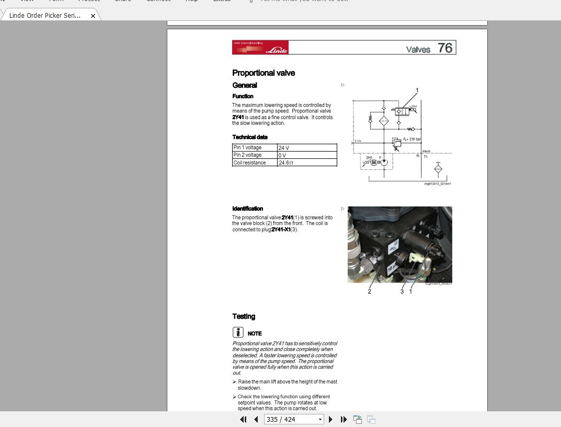Click the '0 V' table cell
The width and height of the screenshot is (561, 427).
(x=307, y=155)
